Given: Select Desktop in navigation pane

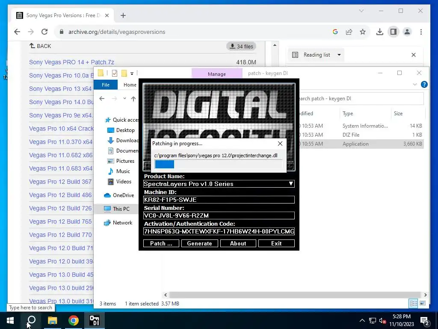Looking at the screenshot, I should click(121, 130).
